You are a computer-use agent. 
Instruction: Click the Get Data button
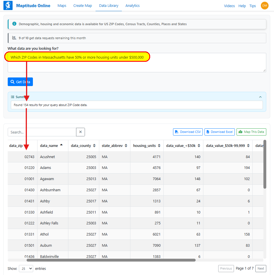20,82
